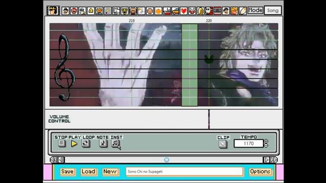
Task: Click the Mode button
Action: [x=255, y=10]
